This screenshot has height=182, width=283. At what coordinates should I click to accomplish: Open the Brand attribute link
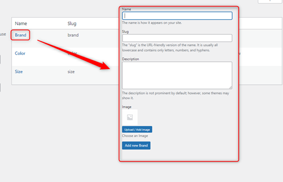pyautogui.click(x=21, y=35)
